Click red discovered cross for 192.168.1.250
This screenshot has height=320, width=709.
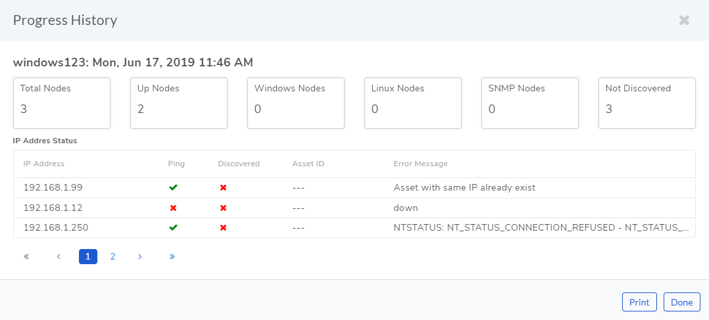pyautogui.click(x=223, y=228)
